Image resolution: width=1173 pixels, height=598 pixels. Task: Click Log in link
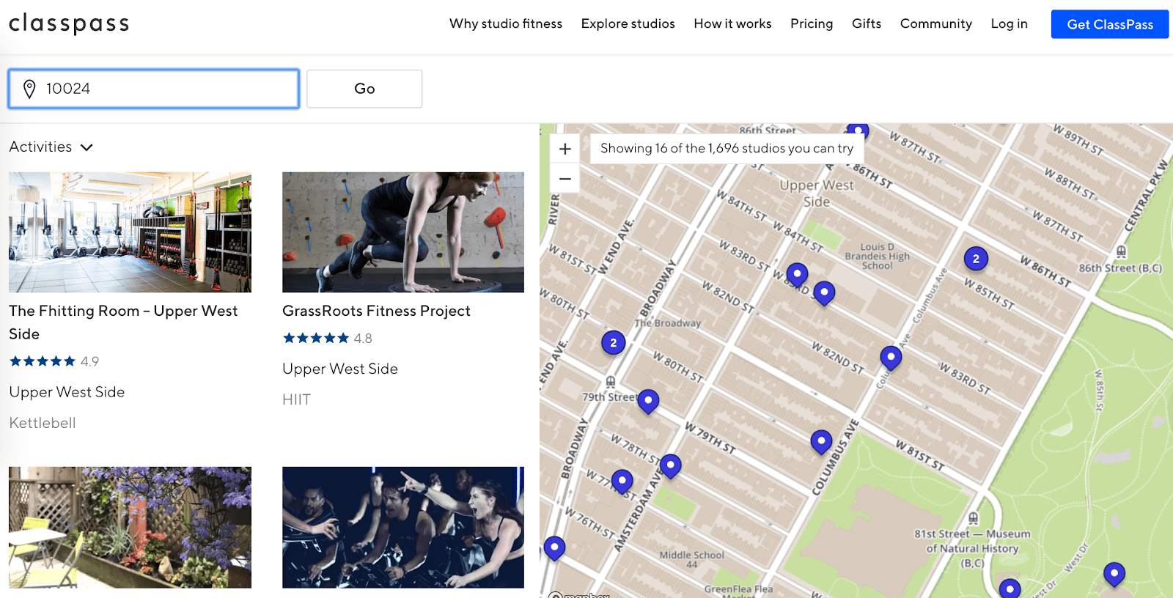pos(1010,23)
